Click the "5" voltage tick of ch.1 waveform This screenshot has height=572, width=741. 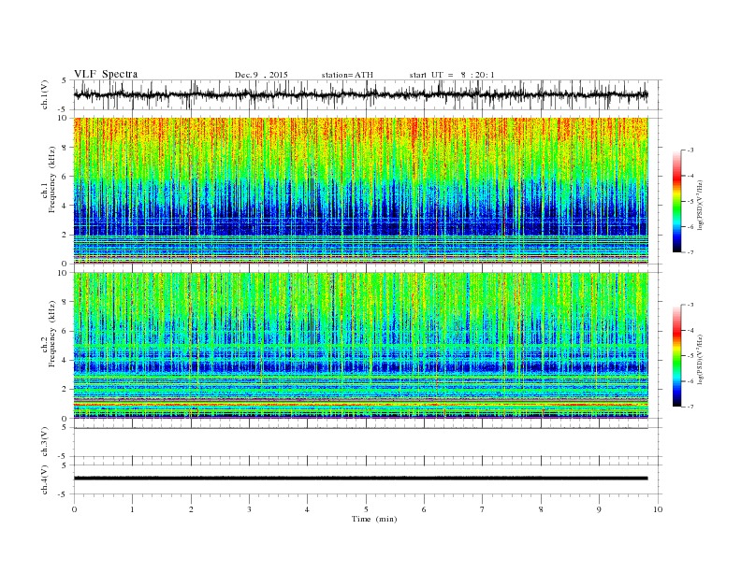click(65, 80)
